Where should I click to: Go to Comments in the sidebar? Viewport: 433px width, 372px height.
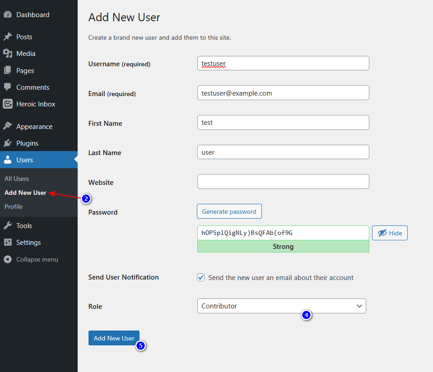point(33,87)
